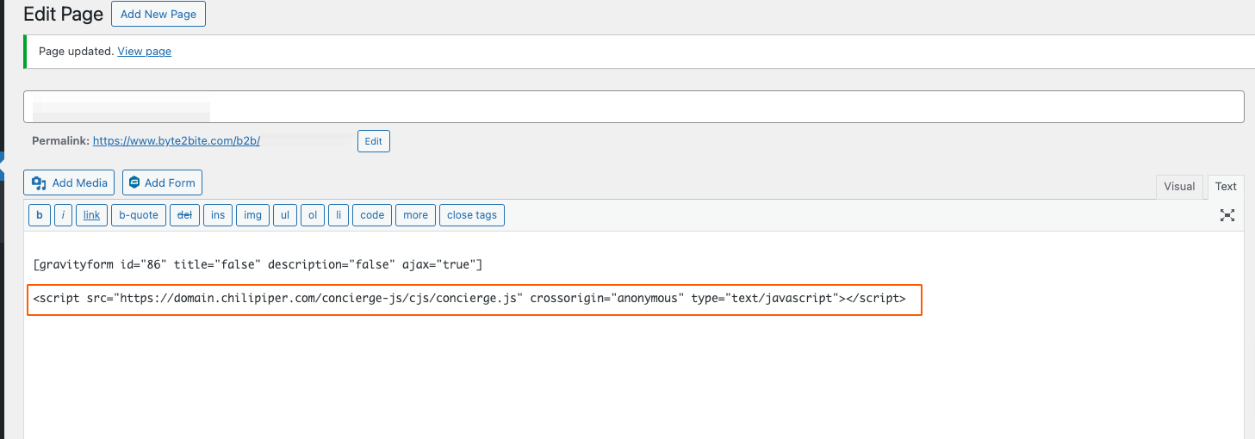Insert blockquote with b-quote button
This screenshot has height=439, width=1255.
coord(139,215)
